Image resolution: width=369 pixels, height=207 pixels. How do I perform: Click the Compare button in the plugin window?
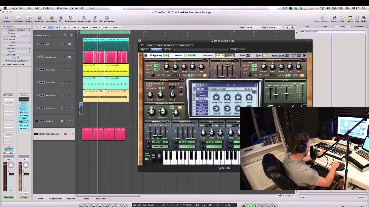[x=156, y=49]
